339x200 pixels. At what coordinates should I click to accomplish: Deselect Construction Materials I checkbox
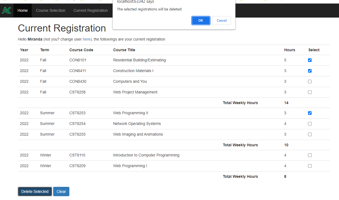tap(310, 71)
